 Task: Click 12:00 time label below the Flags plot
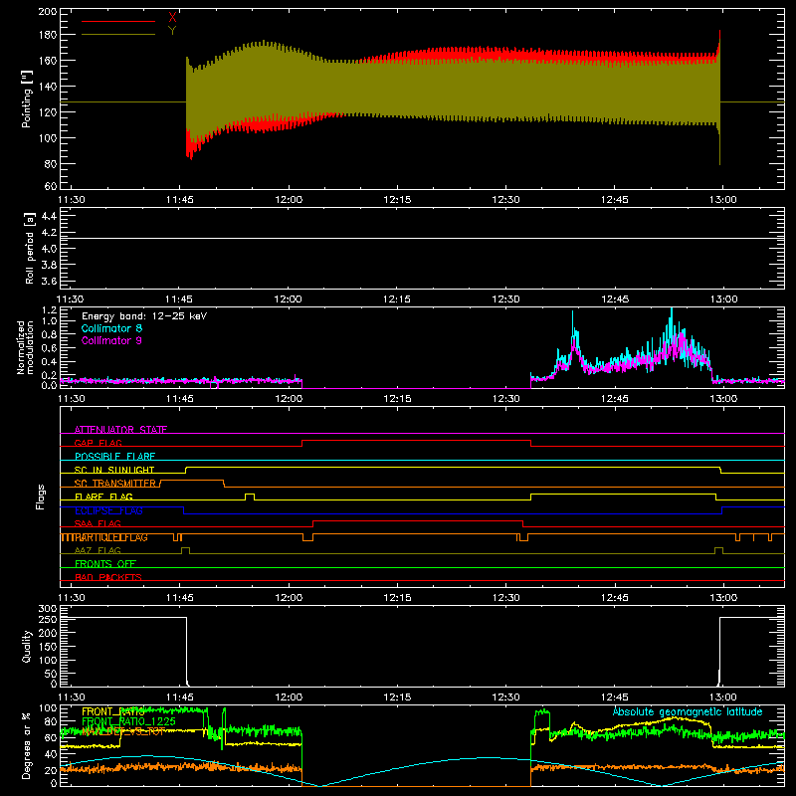289,598
